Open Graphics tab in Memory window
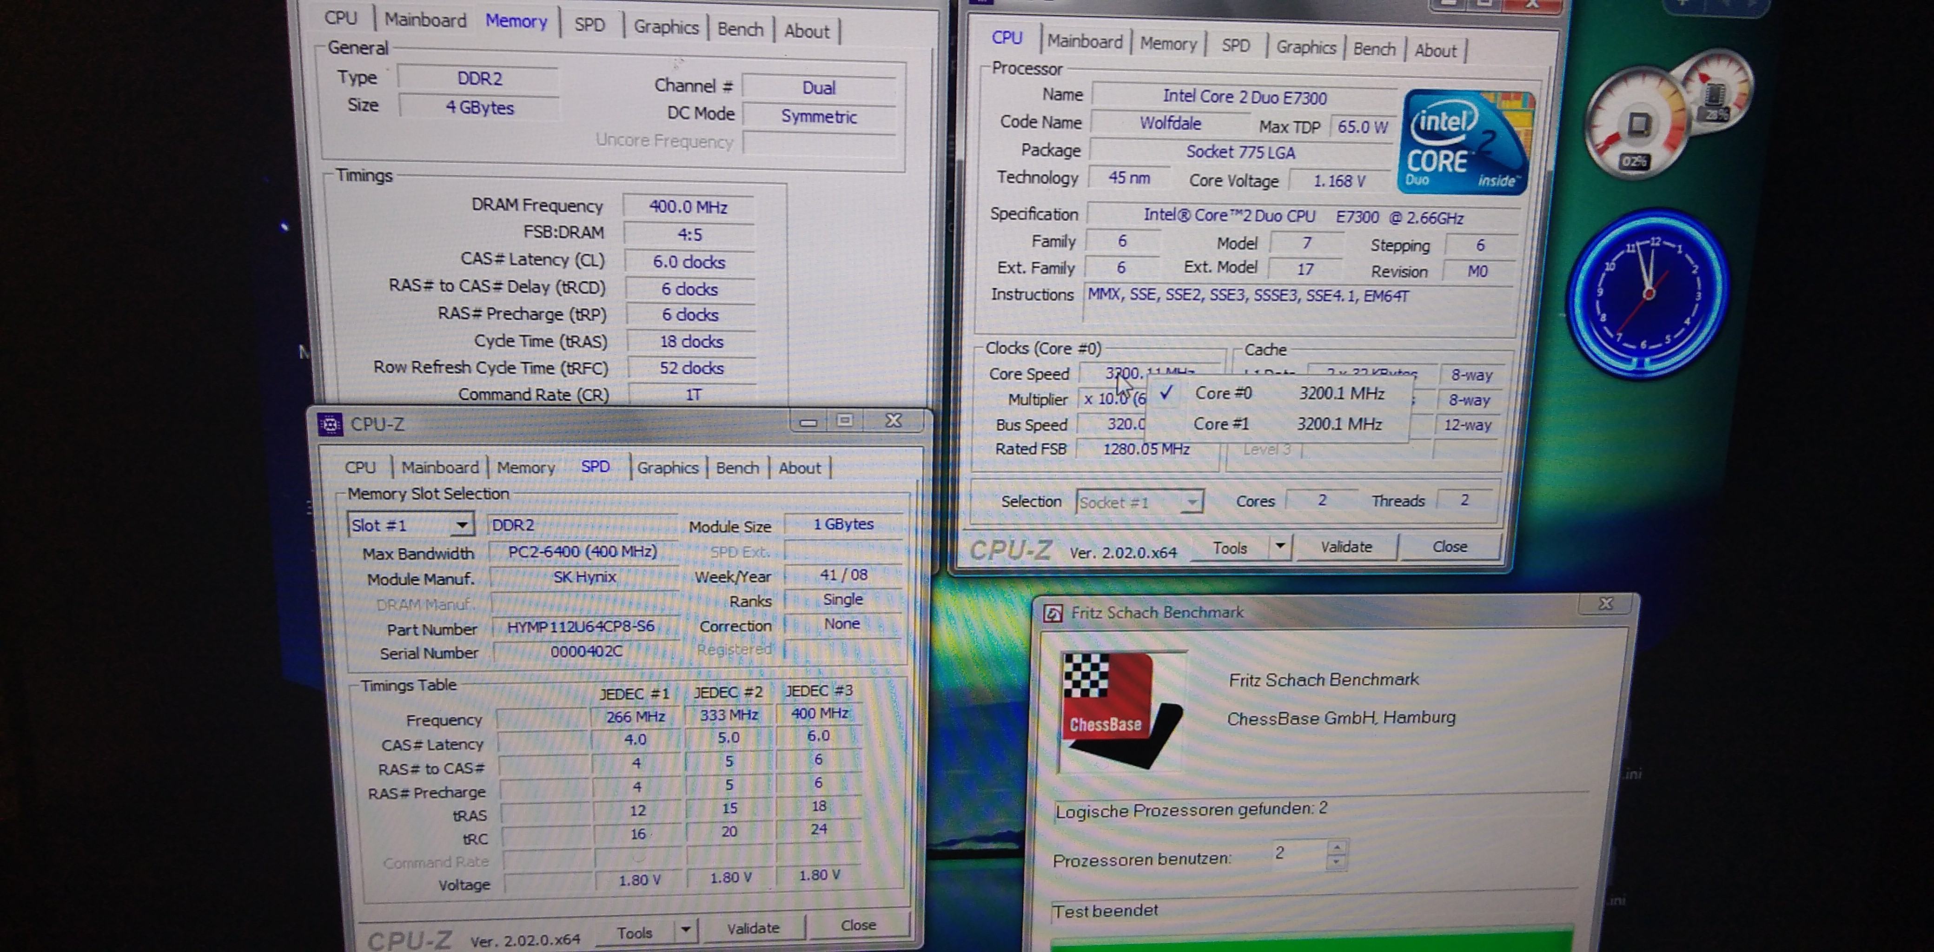 (x=666, y=28)
